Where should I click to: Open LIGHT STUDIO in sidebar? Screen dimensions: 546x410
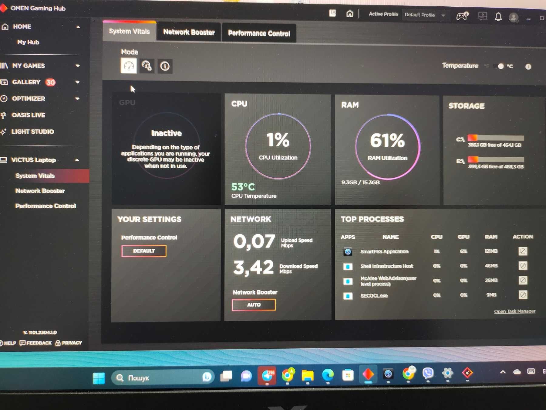click(32, 132)
